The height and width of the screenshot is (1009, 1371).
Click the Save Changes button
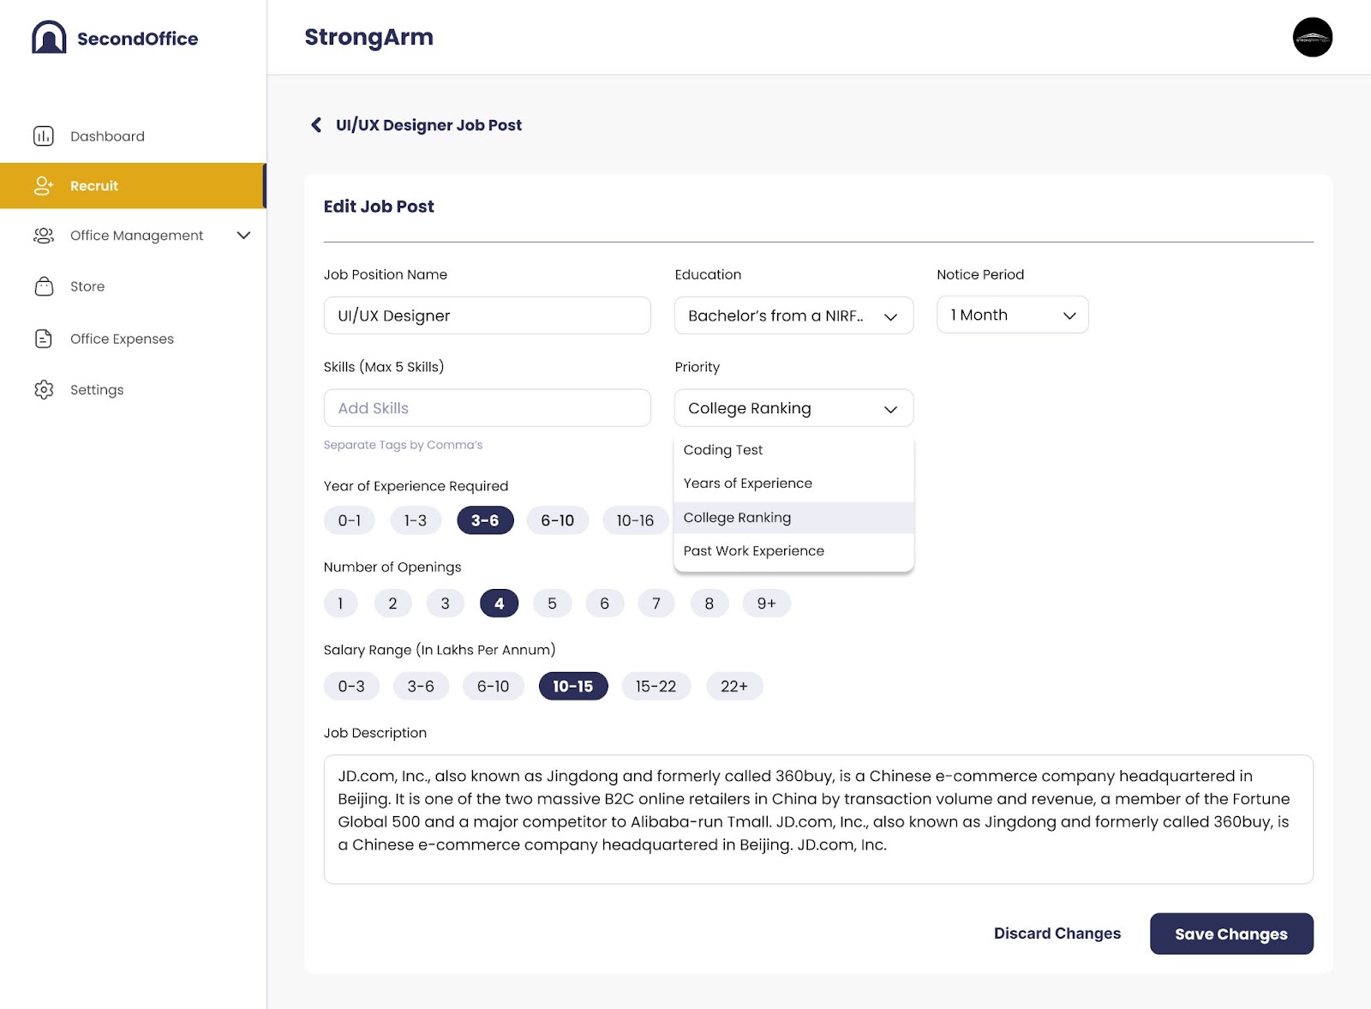tap(1230, 934)
